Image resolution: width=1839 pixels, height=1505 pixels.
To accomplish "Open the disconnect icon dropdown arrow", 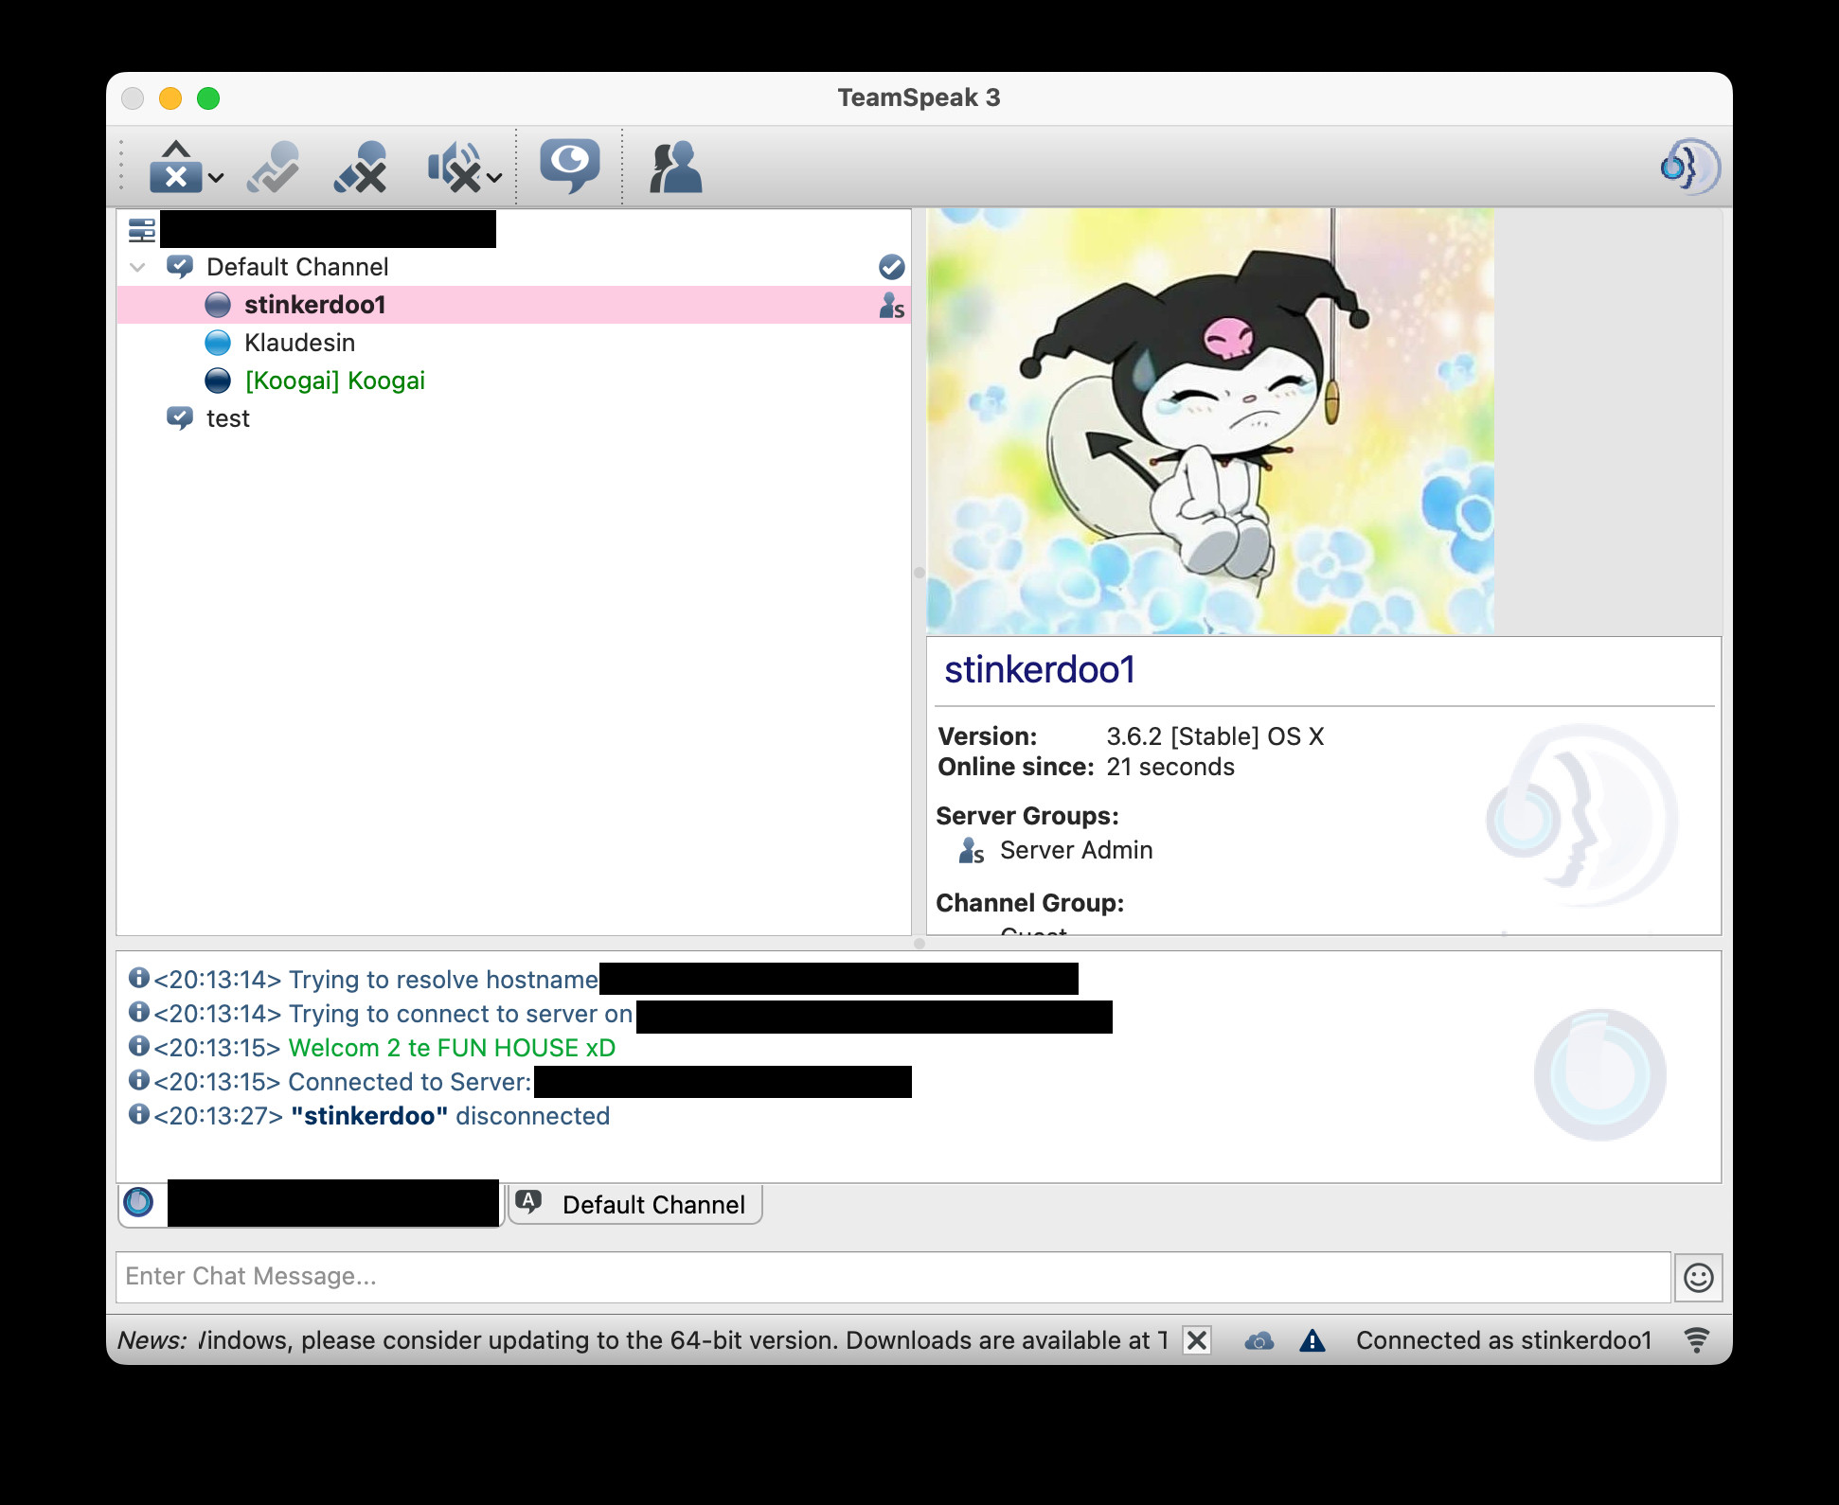I will (x=216, y=177).
